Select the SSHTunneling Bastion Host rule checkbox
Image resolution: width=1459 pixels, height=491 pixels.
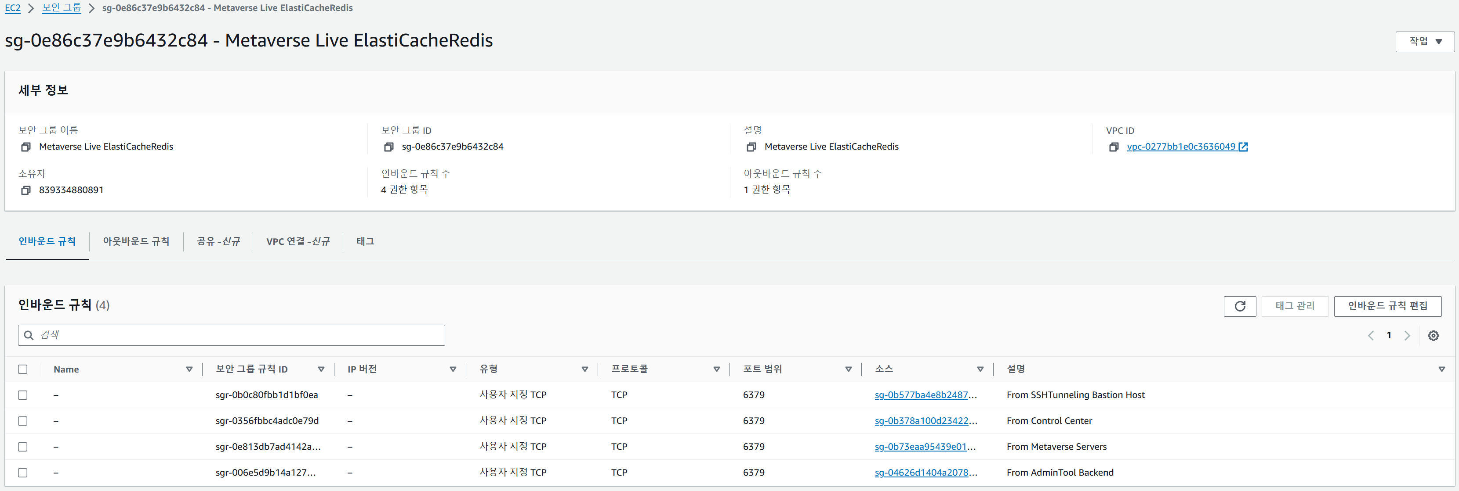[23, 395]
